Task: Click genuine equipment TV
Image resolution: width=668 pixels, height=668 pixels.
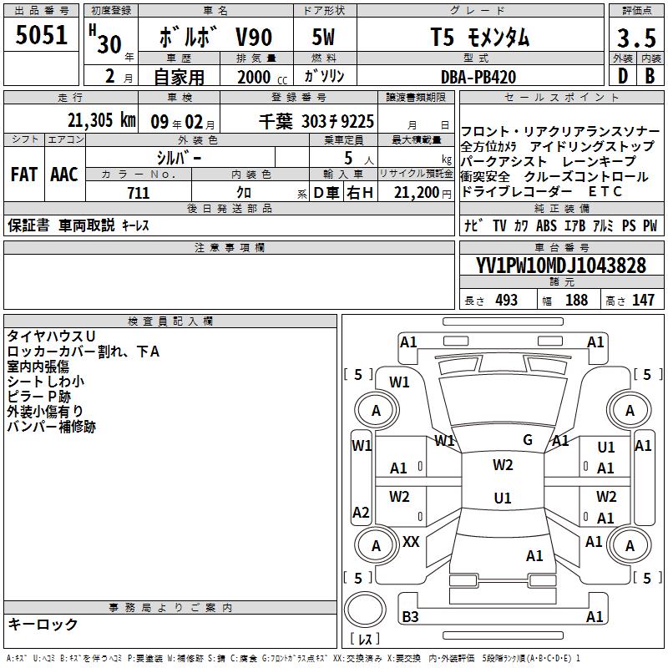Action: coord(499,225)
